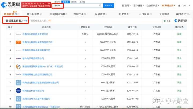Switch to the 所属集团/族群 tab
Viewport: 193px width, 109px height.
[58, 14]
